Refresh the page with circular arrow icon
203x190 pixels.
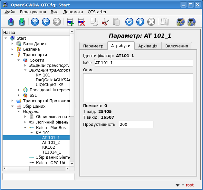129,22
